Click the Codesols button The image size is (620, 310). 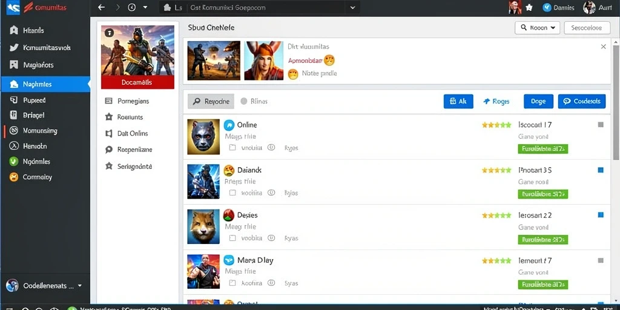tap(582, 101)
